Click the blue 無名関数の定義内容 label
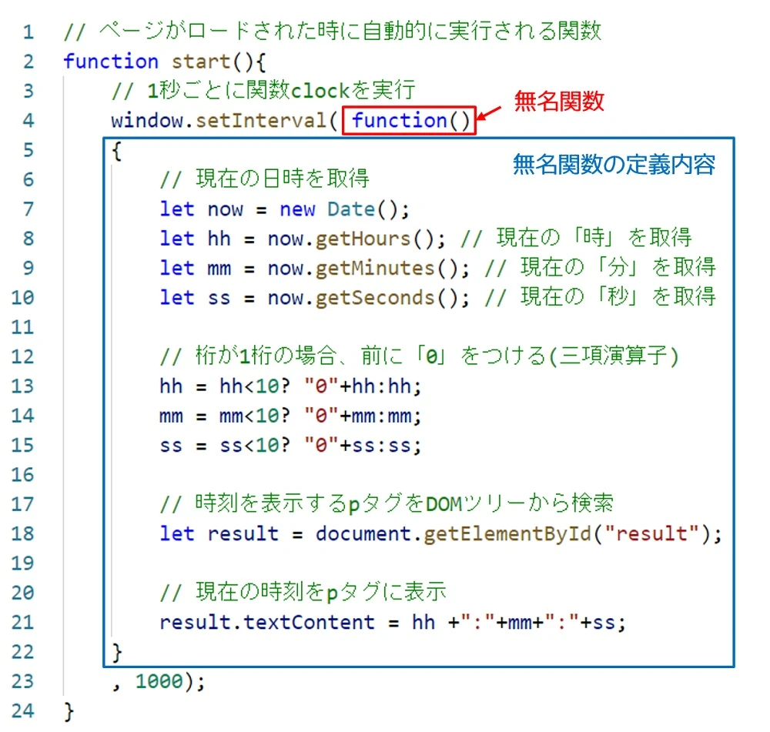Screen dimensions: 770x732 [614, 164]
